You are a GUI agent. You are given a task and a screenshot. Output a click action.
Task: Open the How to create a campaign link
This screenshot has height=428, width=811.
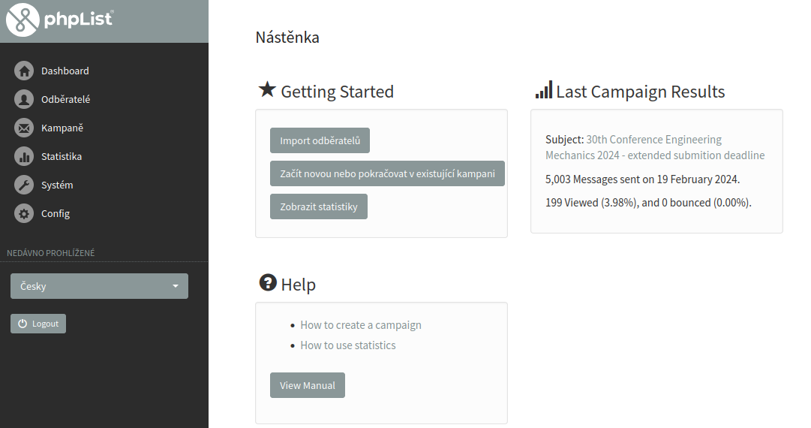tap(361, 325)
